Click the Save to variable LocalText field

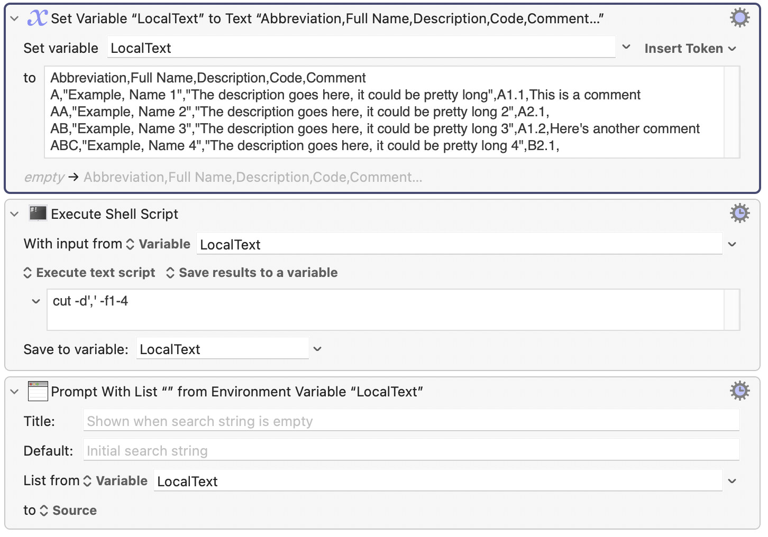[222, 349]
